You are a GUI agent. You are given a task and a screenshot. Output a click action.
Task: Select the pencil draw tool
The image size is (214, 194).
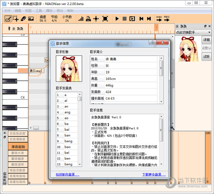8,19
